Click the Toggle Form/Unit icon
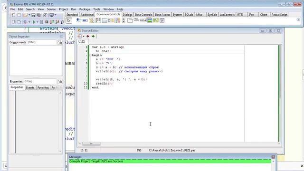The image size is (304, 171). pos(45,15)
